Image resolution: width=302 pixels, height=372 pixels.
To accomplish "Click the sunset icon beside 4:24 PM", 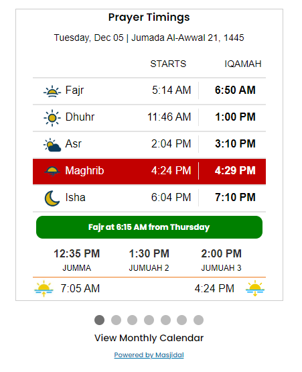I will coord(255,288).
